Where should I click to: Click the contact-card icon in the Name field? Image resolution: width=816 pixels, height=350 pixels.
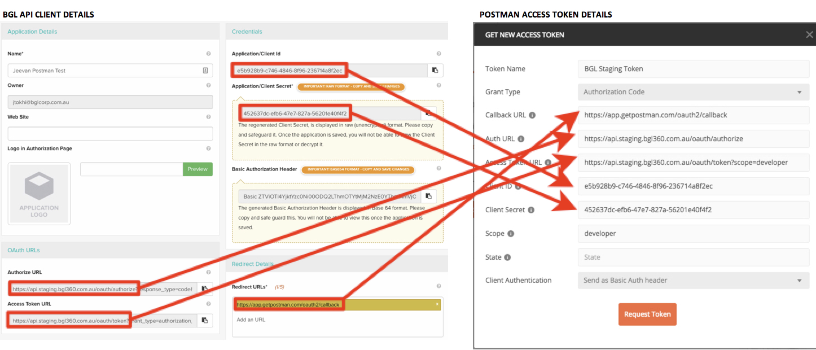point(205,70)
